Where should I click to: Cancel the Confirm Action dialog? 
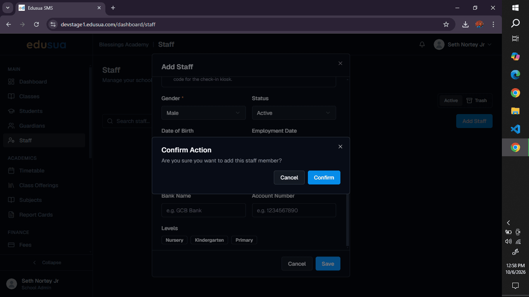point(289,178)
